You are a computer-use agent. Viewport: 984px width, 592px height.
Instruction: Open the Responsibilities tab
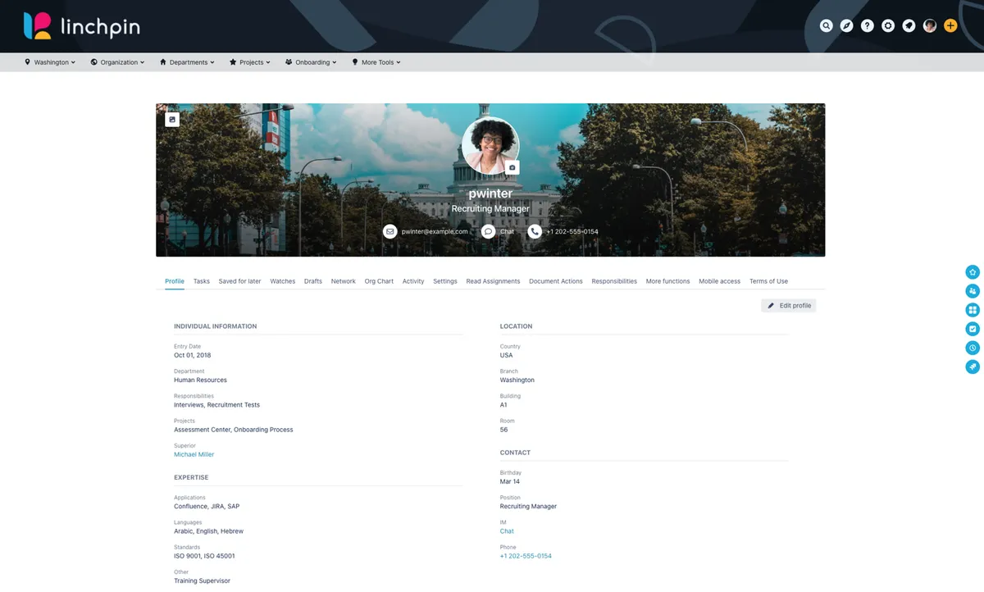(x=614, y=281)
